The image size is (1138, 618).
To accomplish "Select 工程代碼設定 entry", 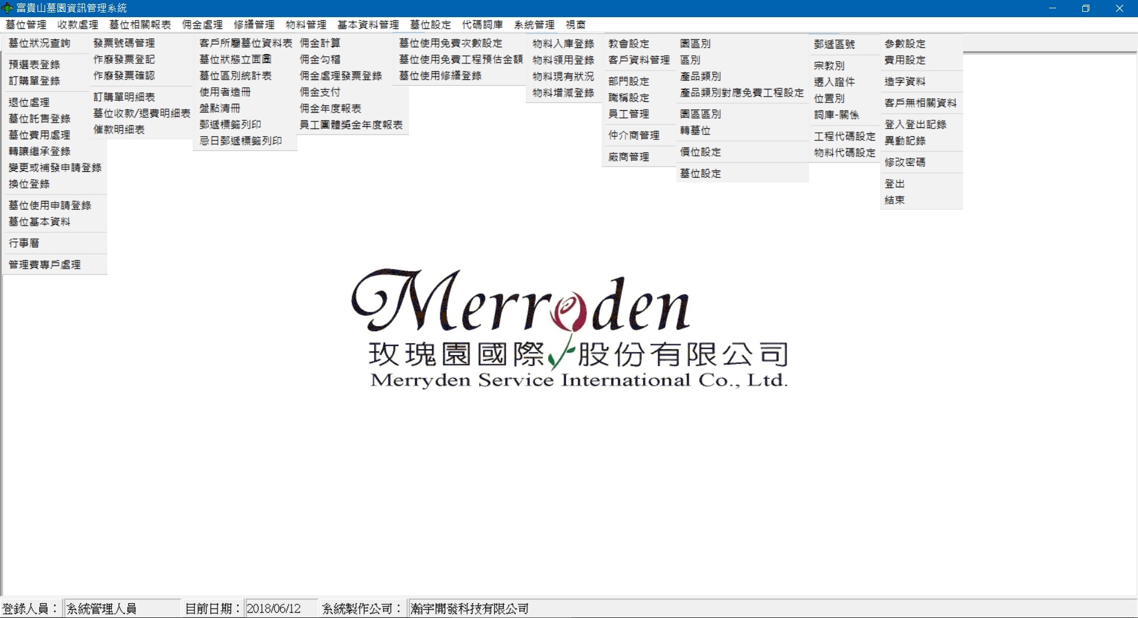I will pyautogui.click(x=845, y=136).
